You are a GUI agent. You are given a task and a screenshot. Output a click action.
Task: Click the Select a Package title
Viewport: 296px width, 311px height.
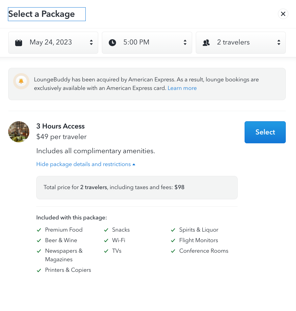[42, 14]
